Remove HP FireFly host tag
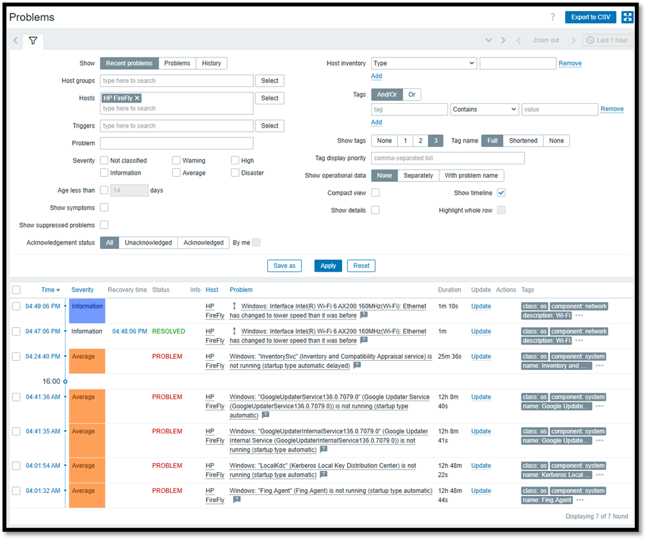Viewport: 647px width, 540px height. pos(137,98)
